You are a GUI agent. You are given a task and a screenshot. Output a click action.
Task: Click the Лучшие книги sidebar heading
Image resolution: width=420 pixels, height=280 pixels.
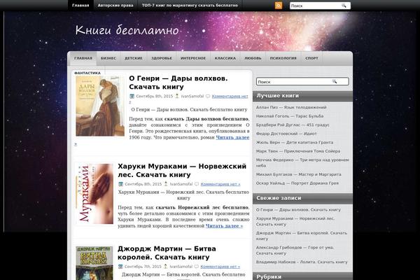coord(278,96)
